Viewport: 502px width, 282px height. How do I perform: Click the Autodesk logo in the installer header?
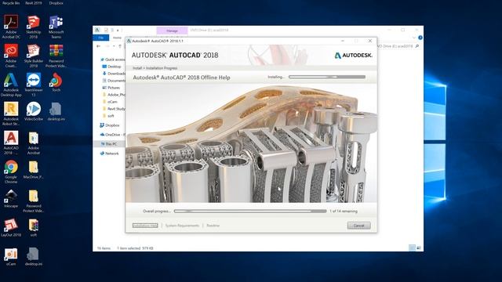coord(354,56)
